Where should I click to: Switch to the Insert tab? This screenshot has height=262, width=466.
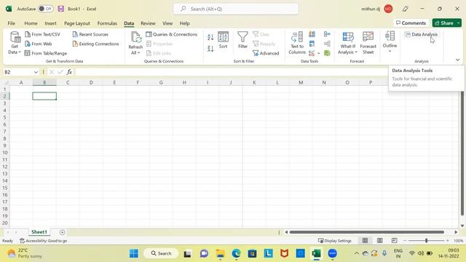(x=50, y=23)
